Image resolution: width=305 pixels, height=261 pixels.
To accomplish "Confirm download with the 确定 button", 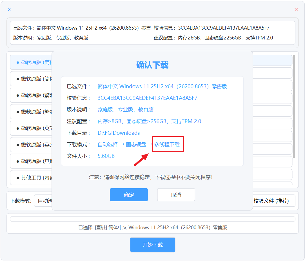I will [129, 195].
